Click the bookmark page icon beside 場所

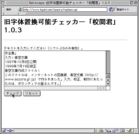click(x=20, y=10)
